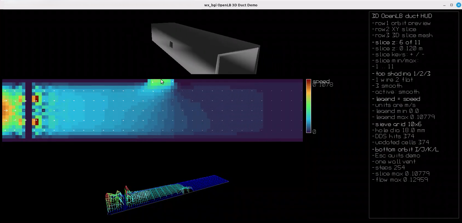Click the speed color gradient legend bar

(309, 106)
